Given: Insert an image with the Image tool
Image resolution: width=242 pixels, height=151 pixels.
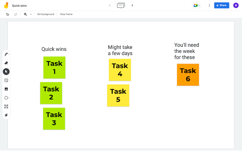Looking at the screenshot, I should coord(6,89).
